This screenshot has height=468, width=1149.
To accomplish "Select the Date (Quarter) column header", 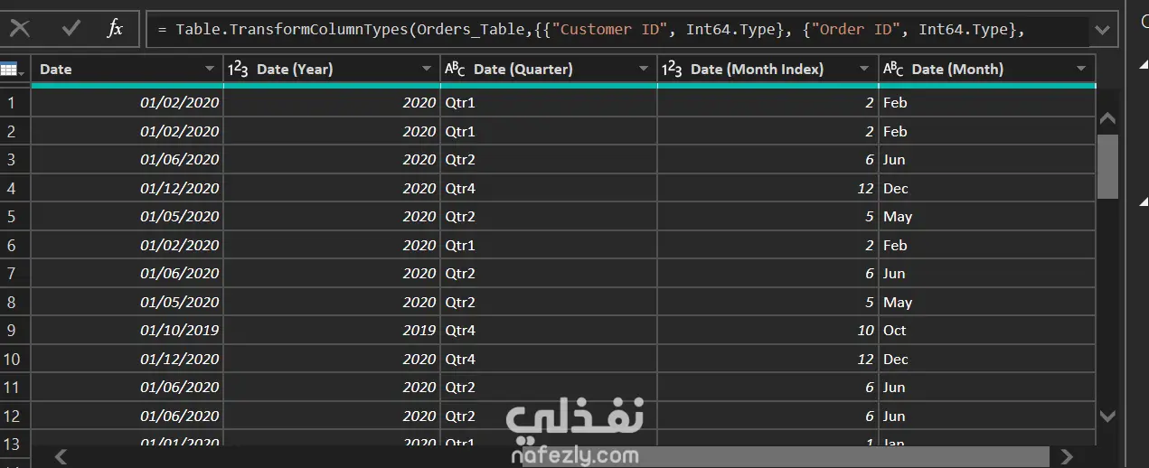I will (549, 69).
